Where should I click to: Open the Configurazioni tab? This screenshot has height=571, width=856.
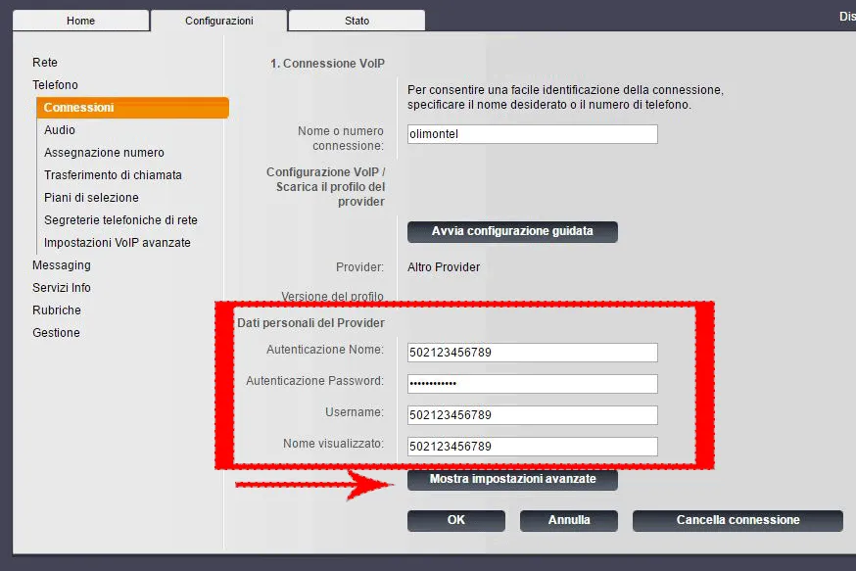pos(218,21)
